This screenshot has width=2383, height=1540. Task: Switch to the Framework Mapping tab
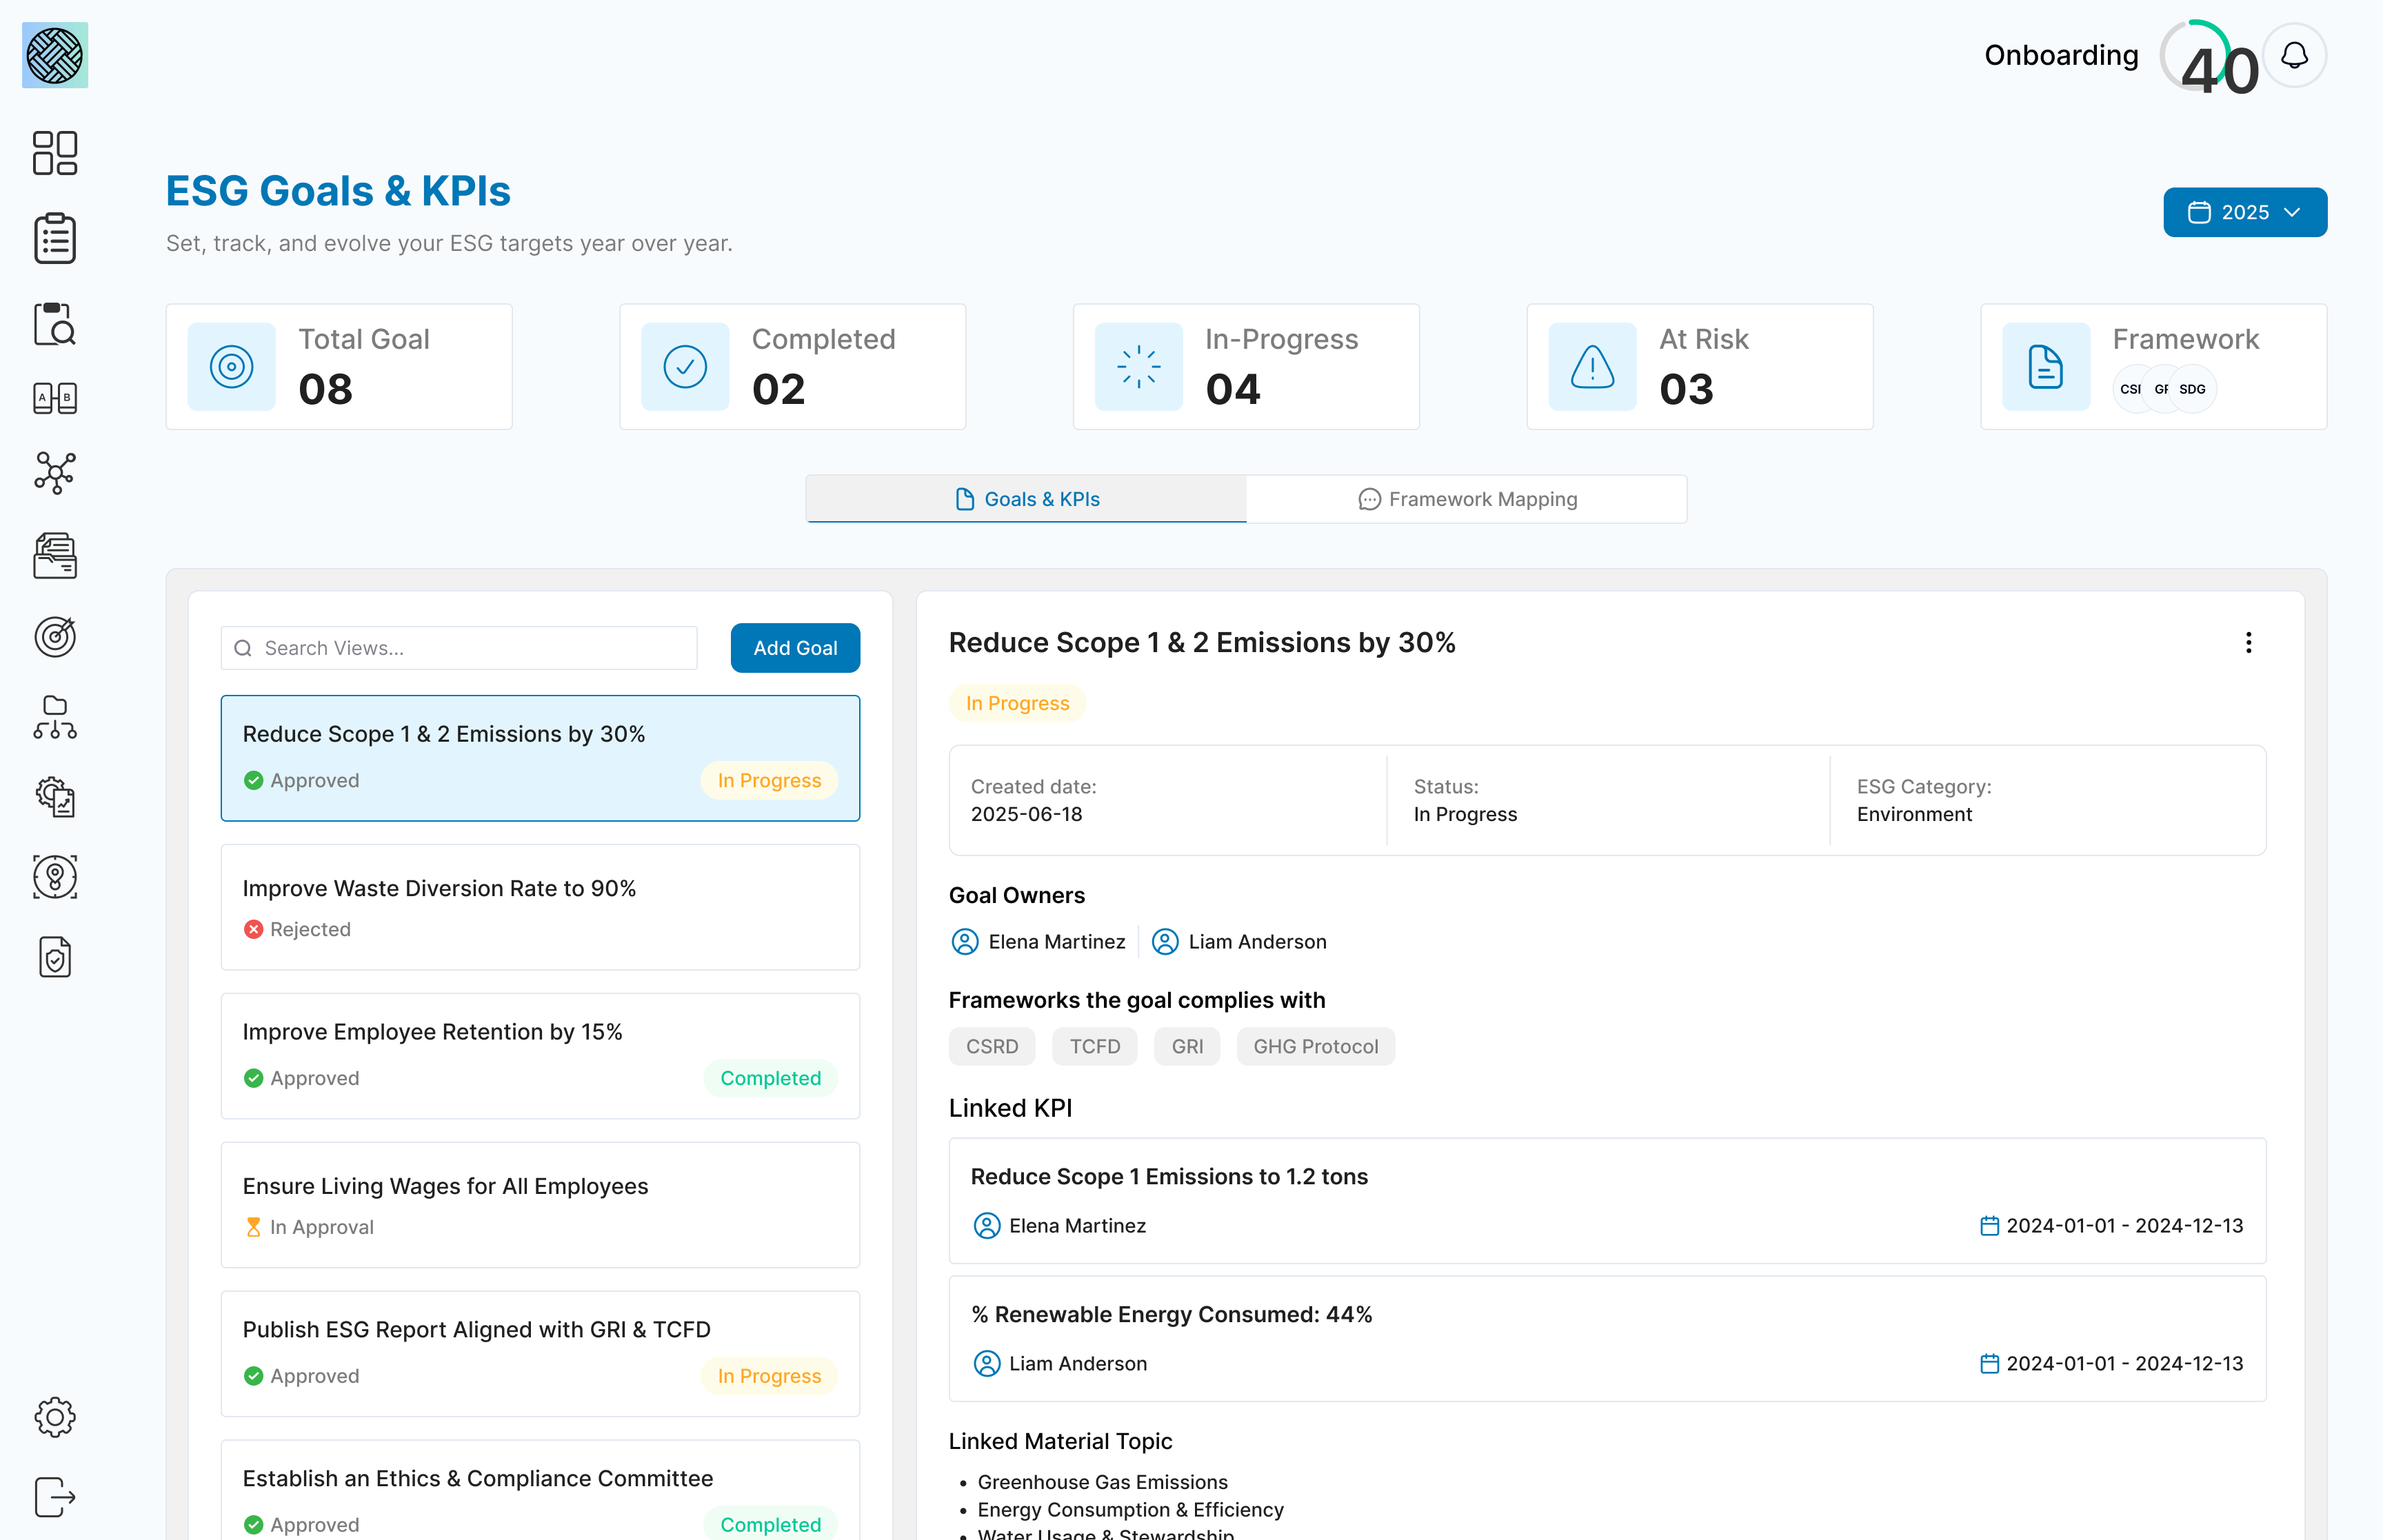tap(1466, 498)
